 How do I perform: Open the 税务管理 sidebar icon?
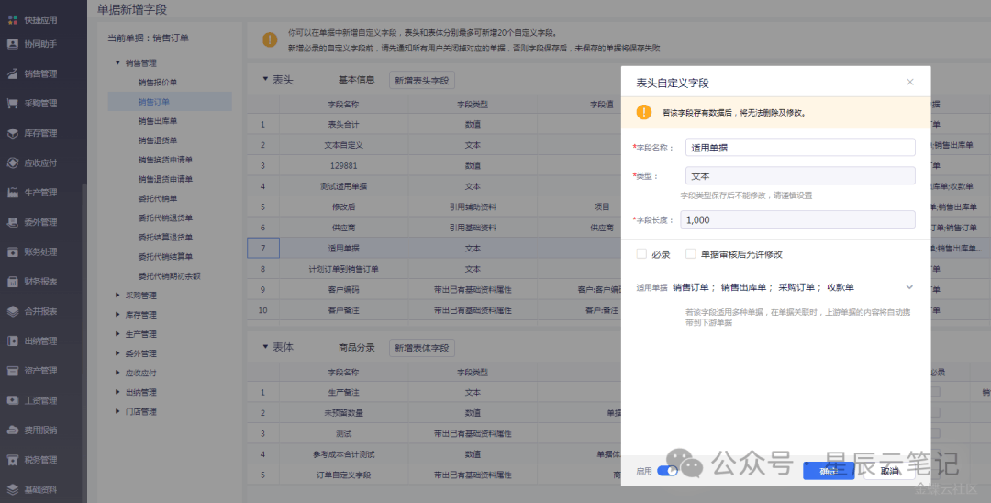[x=13, y=460]
